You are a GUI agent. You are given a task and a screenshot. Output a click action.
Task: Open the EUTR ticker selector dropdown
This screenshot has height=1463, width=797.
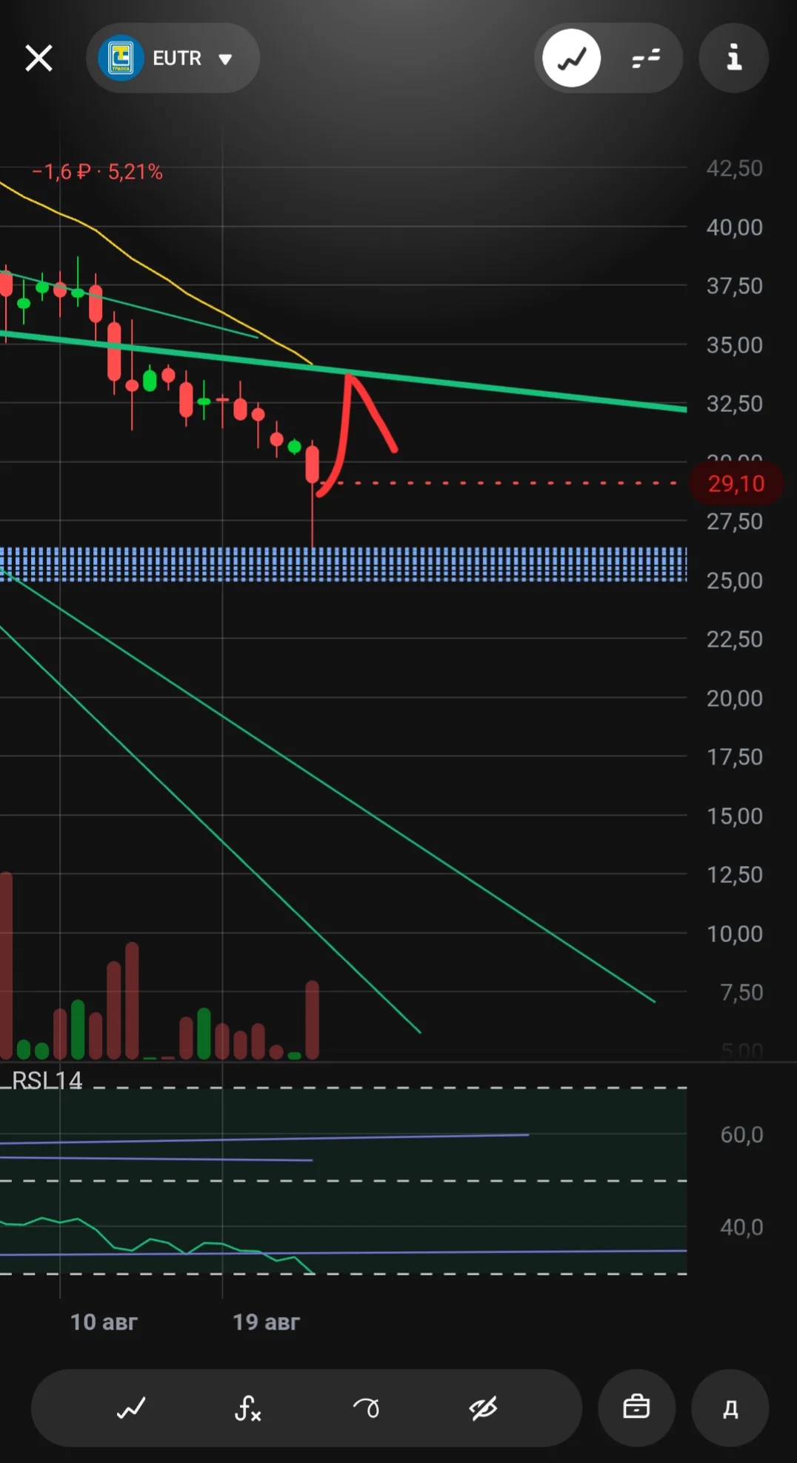click(173, 58)
